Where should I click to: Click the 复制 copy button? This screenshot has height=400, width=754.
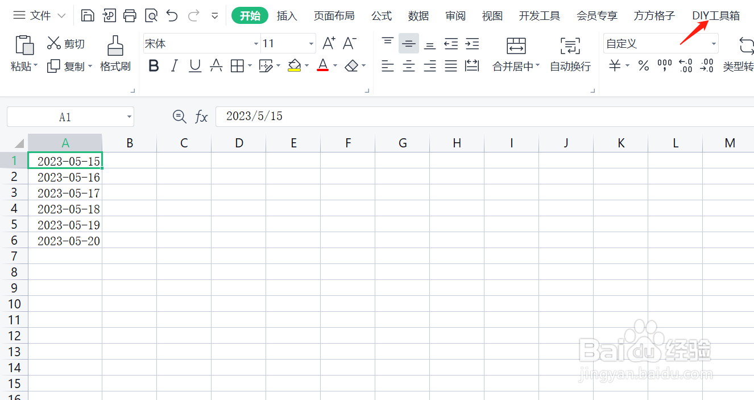point(66,67)
